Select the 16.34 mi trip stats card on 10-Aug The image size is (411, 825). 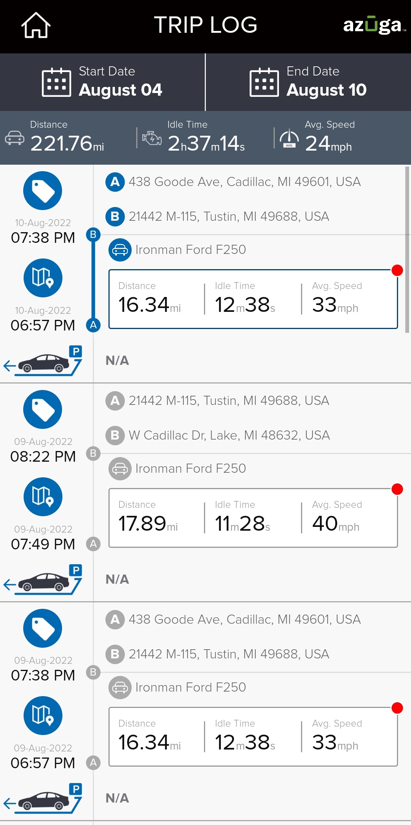[x=253, y=299]
